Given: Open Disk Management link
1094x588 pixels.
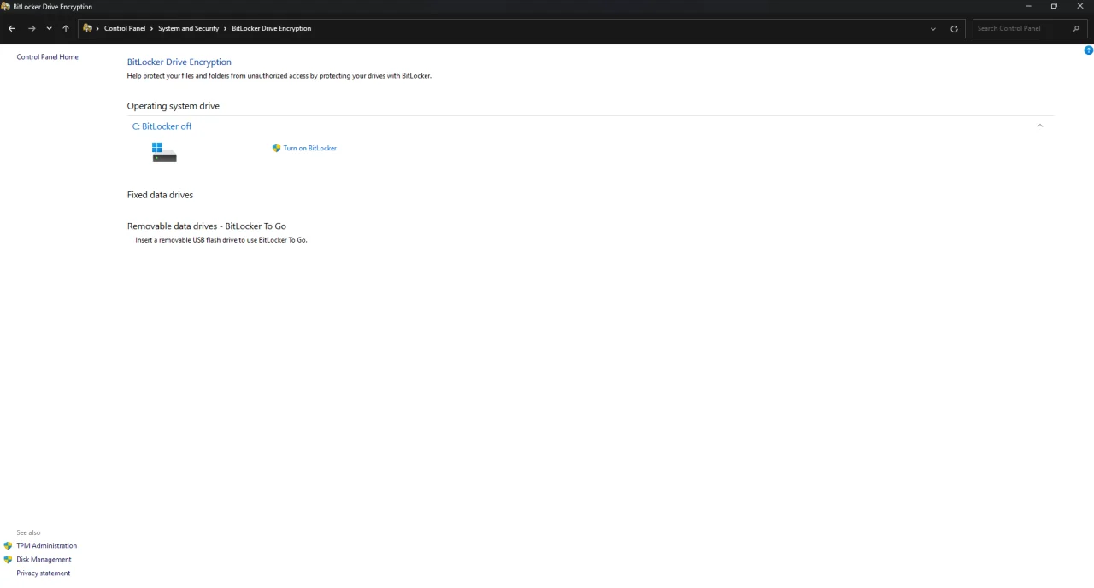Looking at the screenshot, I should 44,560.
